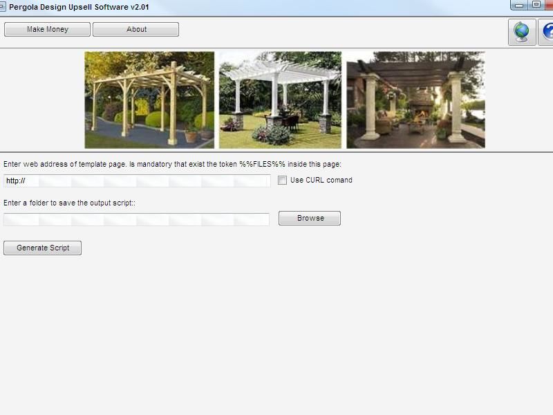Select the white pergola photo

click(281, 100)
